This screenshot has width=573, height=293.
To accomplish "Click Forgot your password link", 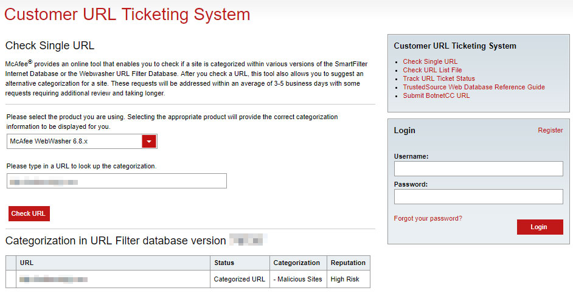I will (x=428, y=218).
